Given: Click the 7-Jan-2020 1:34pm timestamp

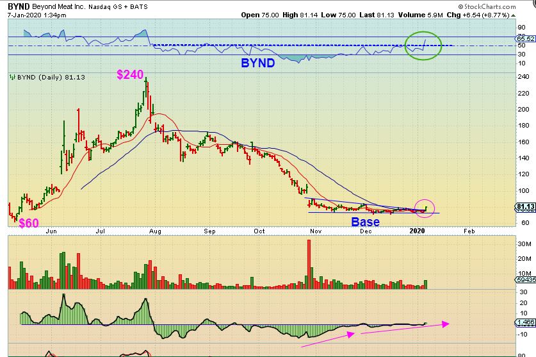Looking at the screenshot, I should click(x=37, y=15).
